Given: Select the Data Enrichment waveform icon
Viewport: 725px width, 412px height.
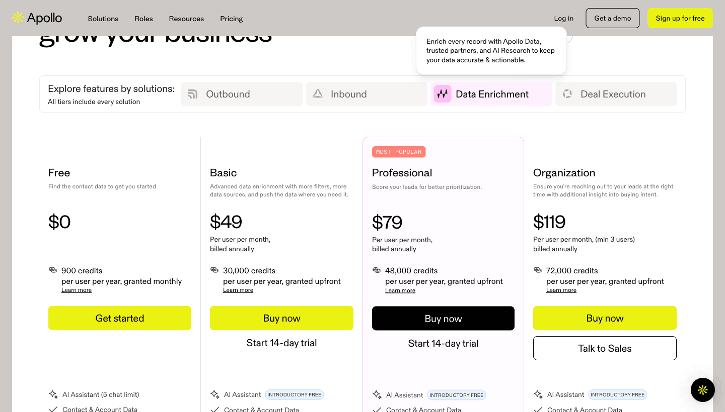Looking at the screenshot, I should (x=442, y=94).
